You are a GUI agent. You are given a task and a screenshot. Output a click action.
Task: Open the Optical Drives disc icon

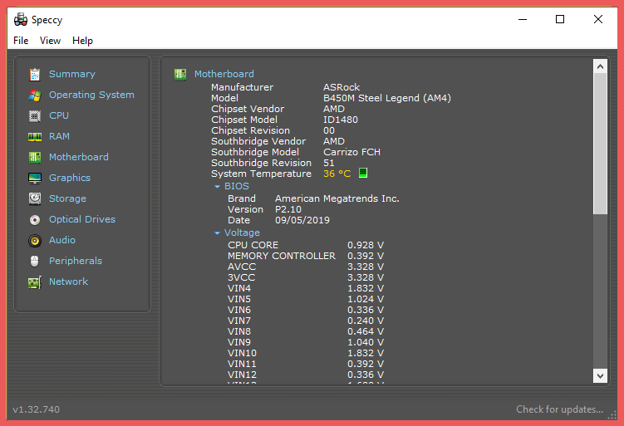click(x=35, y=219)
